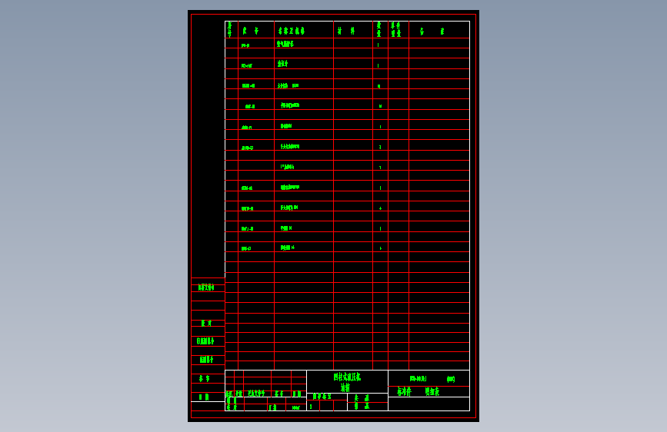This screenshot has width=667, height=432.
Task: Click the 数量 column header
Action: coord(379,29)
